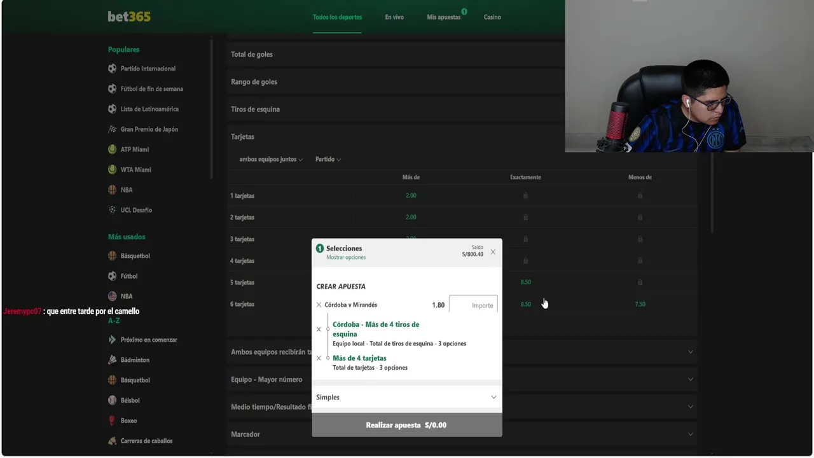Click Bádminton shuttlecock icon
814x458 pixels.
[113, 360]
